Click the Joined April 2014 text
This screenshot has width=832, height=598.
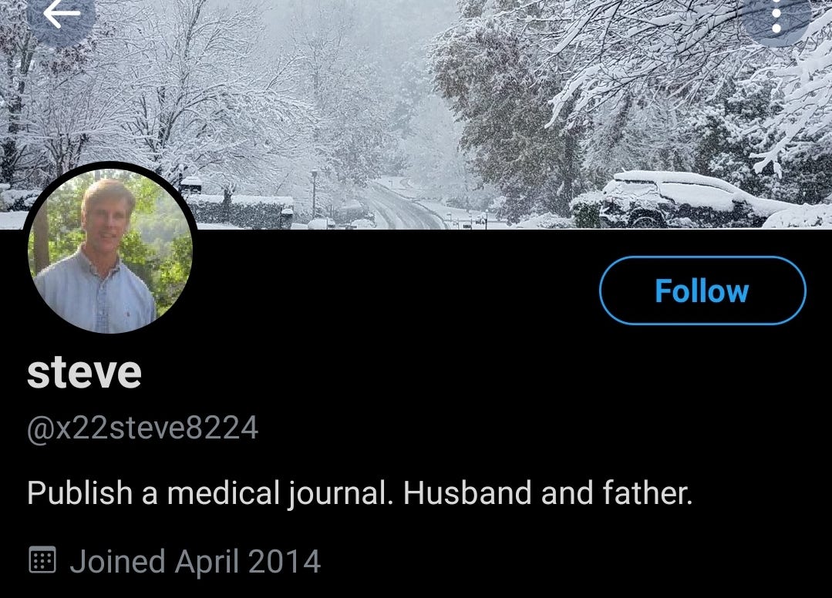click(x=195, y=561)
